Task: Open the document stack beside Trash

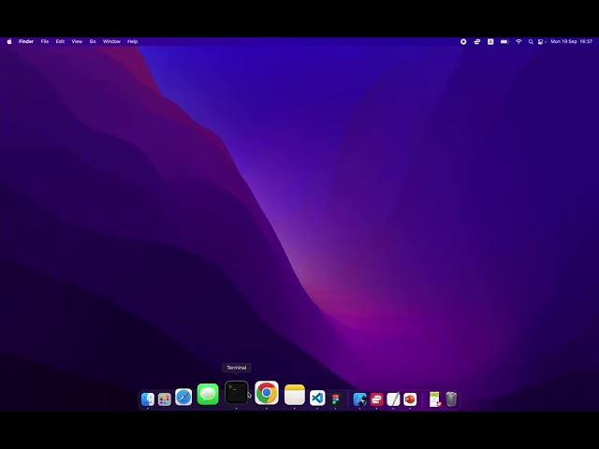Action: (x=434, y=399)
